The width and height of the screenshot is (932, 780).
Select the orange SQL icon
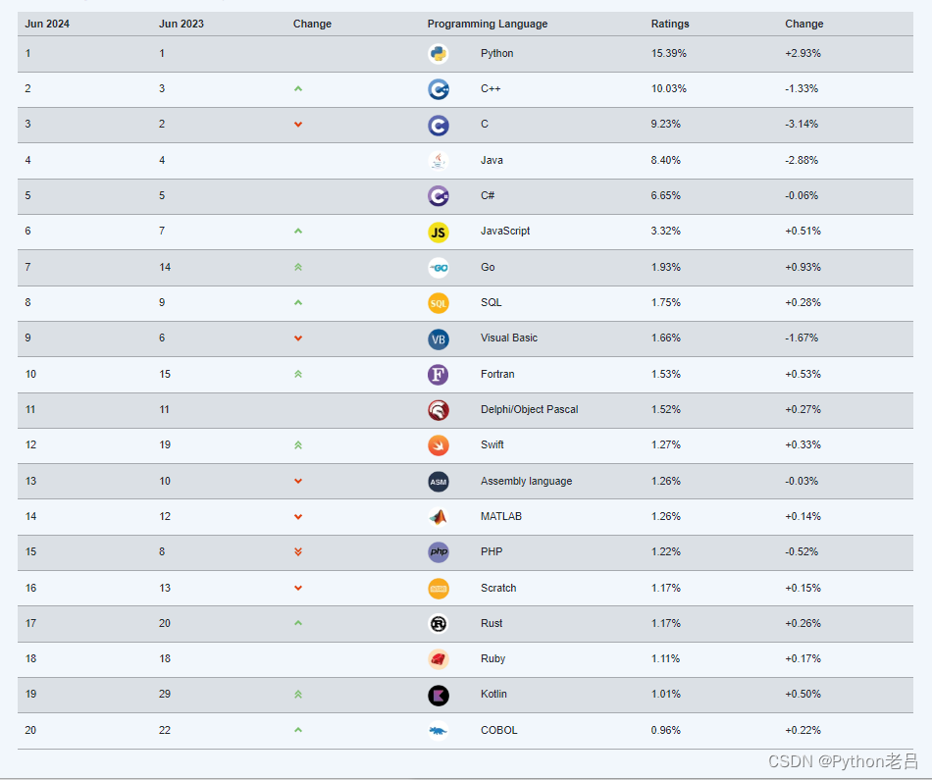coord(439,303)
